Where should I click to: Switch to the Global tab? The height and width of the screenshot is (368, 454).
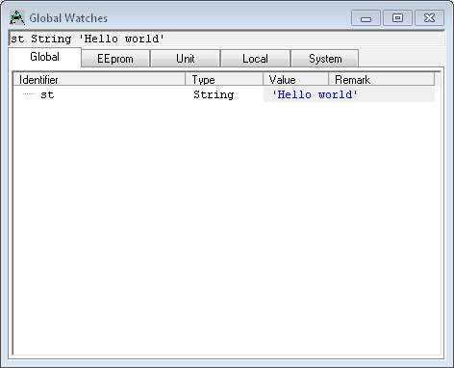(x=44, y=57)
